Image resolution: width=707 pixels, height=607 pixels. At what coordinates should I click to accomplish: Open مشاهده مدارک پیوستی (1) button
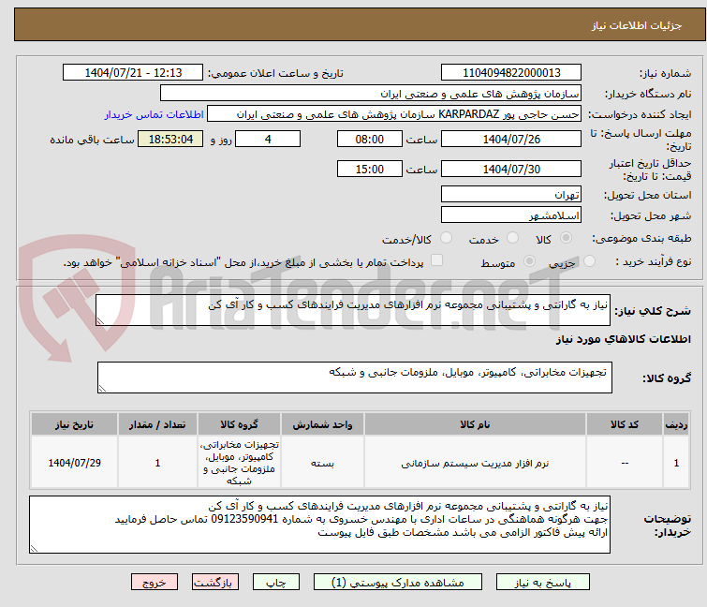(x=398, y=583)
